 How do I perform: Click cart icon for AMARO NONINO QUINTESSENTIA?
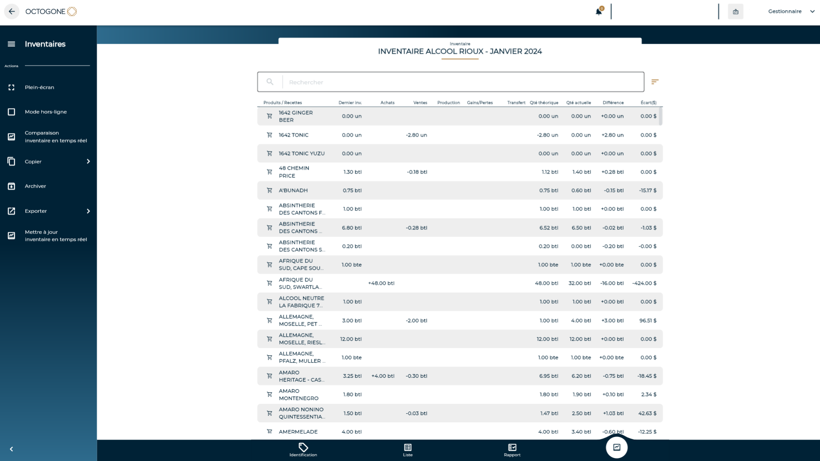pyautogui.click(x=269, y=413)
